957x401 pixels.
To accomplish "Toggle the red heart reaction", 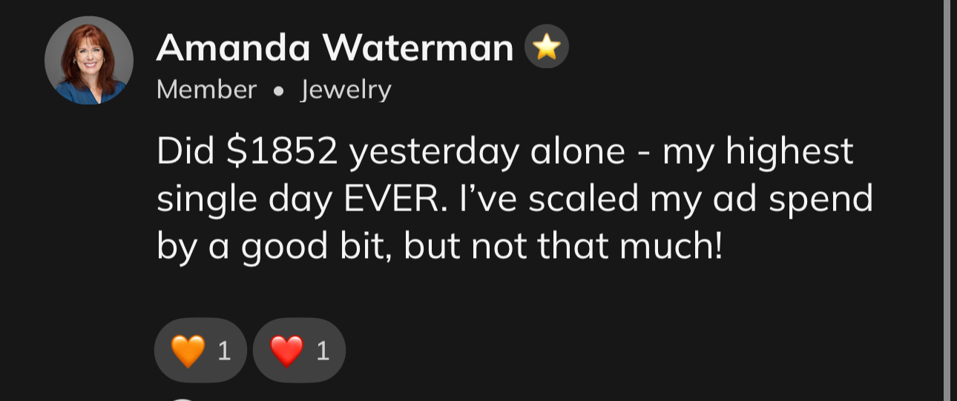I will (x=299, y=350).
